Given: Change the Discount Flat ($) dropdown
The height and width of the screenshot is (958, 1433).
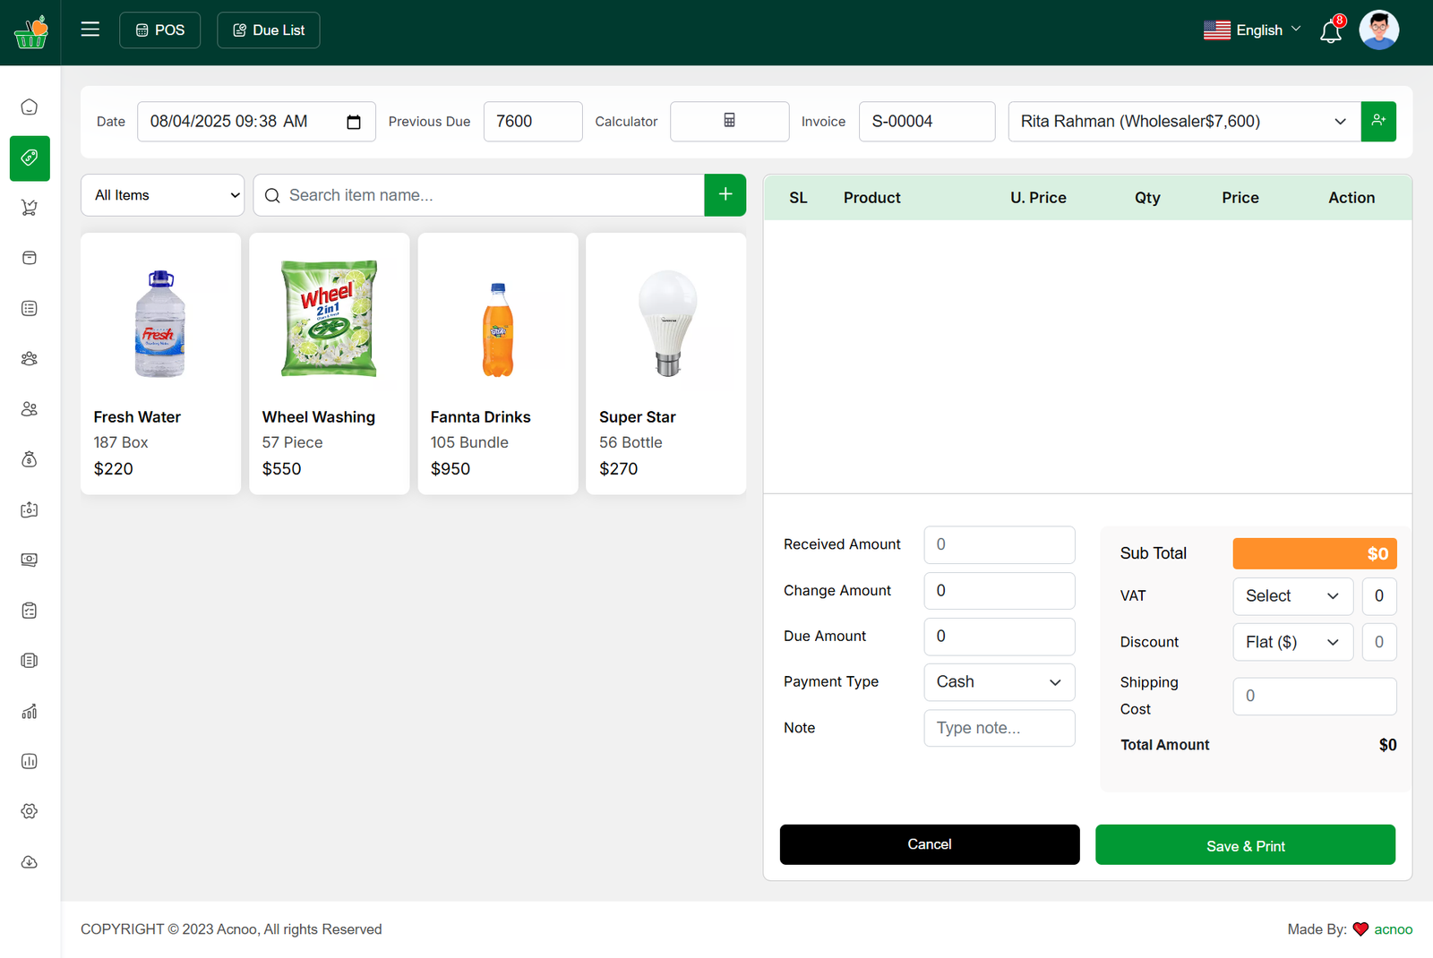Looking at the screenshot, I should point(1291,643).
